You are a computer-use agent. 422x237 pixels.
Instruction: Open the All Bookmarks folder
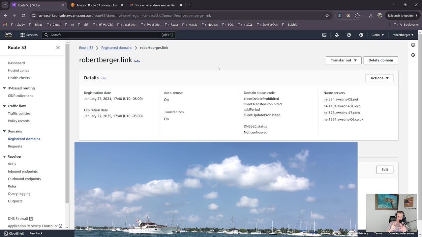(406, 25)
